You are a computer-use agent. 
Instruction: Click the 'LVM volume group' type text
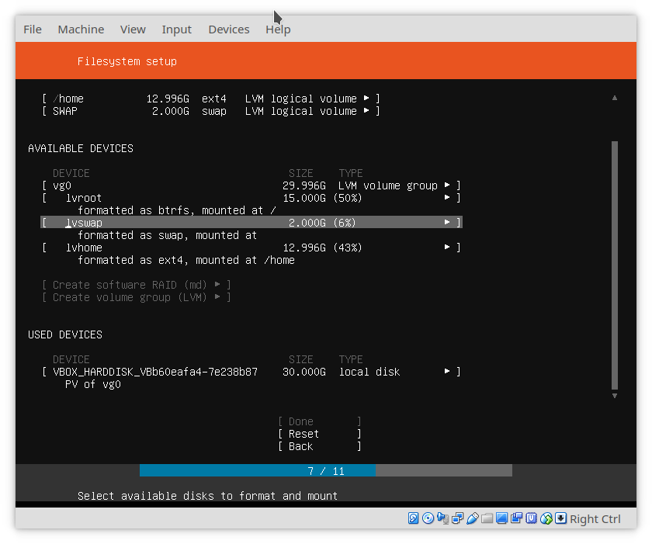[387, 185]
